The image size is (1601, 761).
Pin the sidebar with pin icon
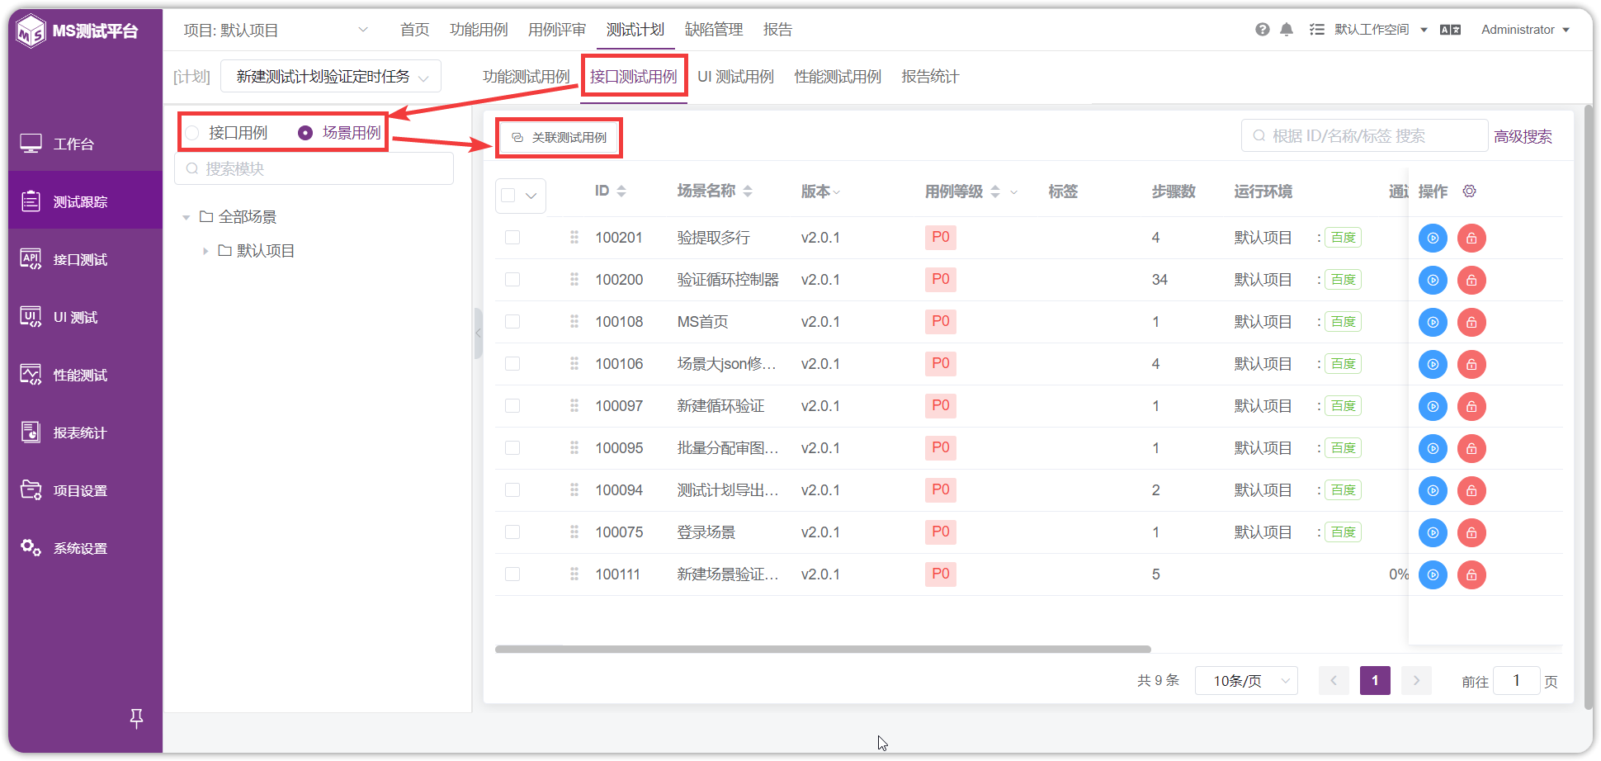137,719
